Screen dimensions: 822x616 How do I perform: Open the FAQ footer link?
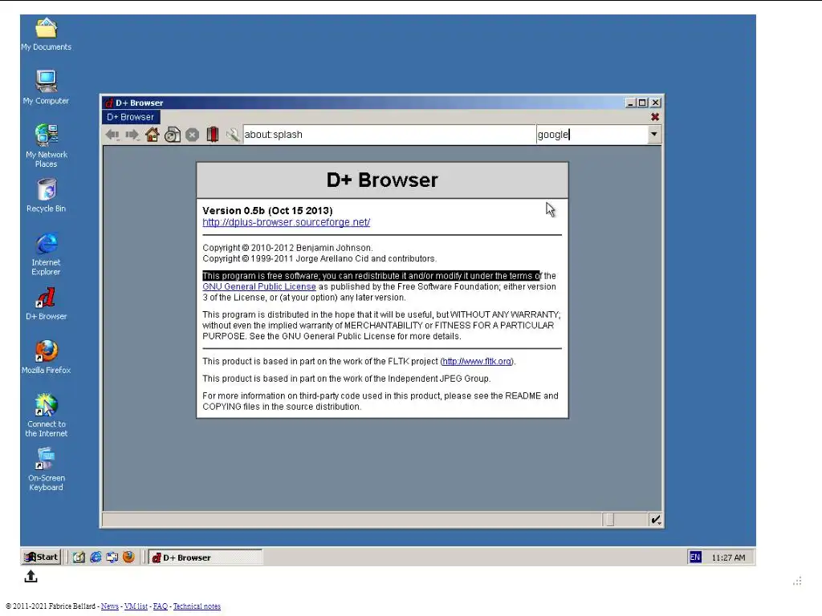click(161, 606)
